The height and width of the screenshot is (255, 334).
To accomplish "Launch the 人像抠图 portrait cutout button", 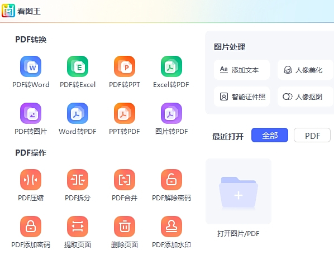I will click(306, 97).
